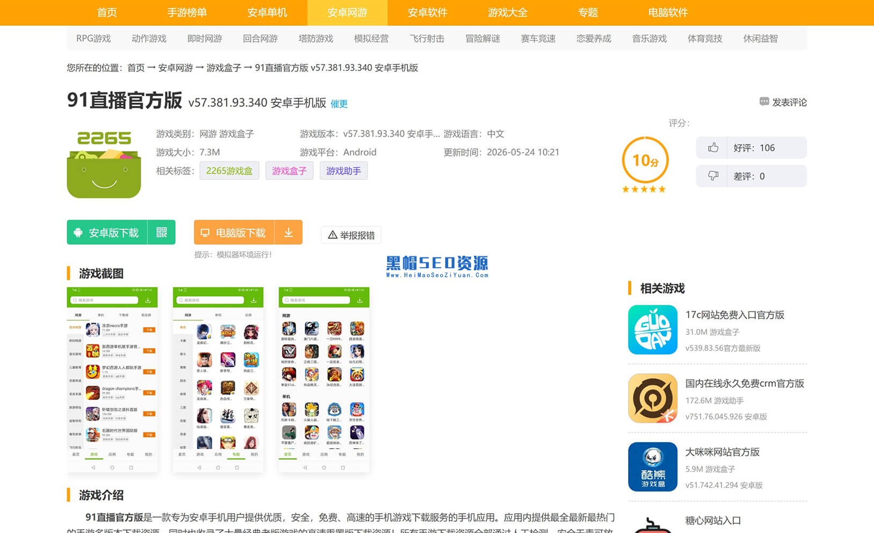874x533 pixels.
Task: Click the 91直播官方版 page title
Action: 125,100
